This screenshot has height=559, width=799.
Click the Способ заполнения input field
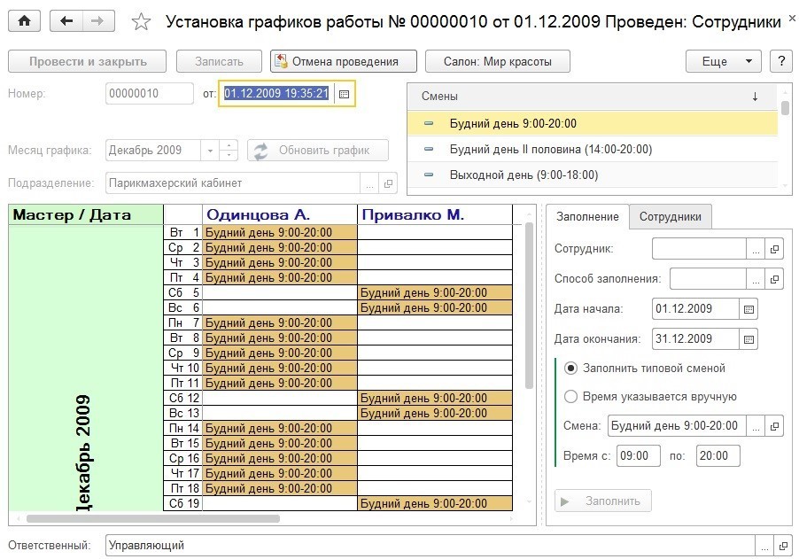pos(709,279)
